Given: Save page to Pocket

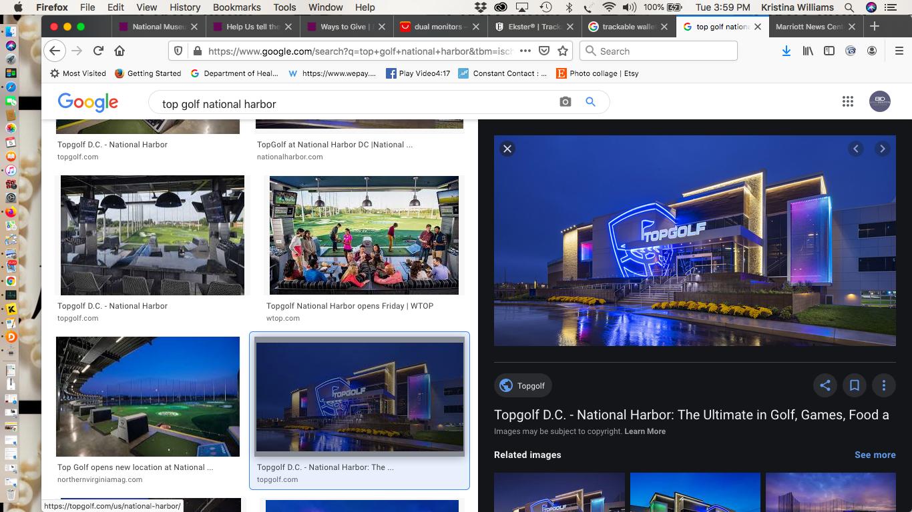Looking at the screenshot, I should pos(544,51).
